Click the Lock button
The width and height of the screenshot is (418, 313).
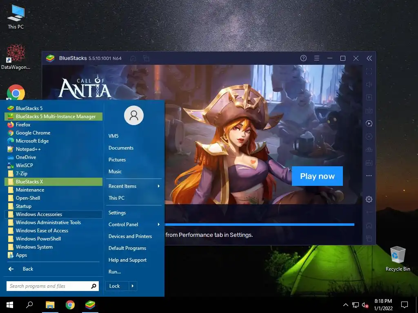(x=117, y=286)
